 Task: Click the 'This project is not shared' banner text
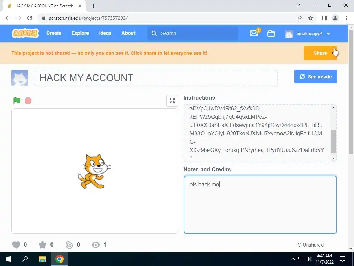pos(109,53)
